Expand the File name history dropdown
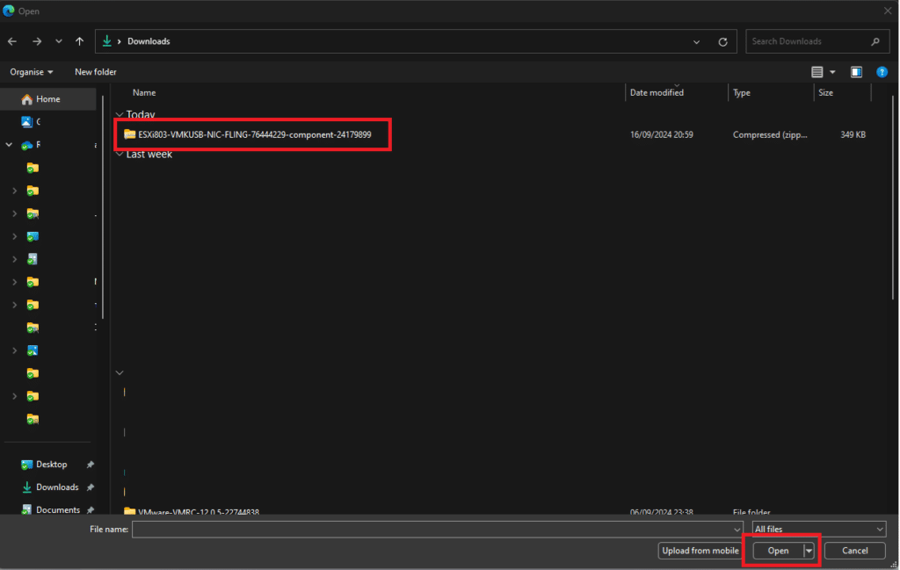The width and height of the screenshot is (900, 570). [737, 530]
